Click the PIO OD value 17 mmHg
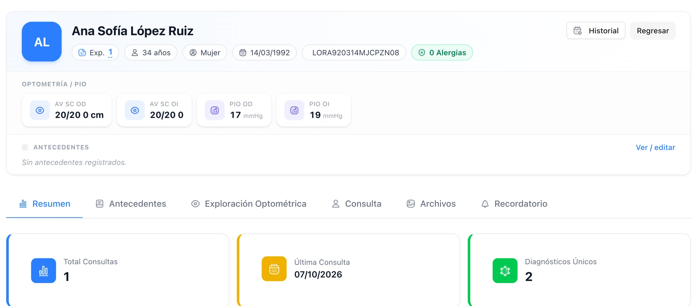 tap(246, 115)
